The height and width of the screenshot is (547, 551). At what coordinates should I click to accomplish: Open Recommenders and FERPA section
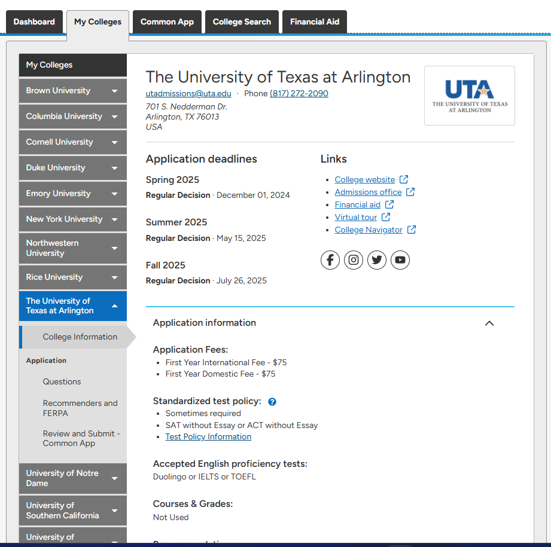[x=80, y=408]
